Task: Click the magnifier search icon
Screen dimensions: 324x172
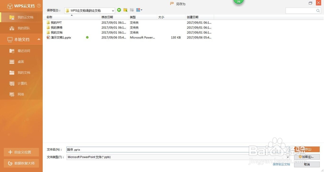Action: tap(318, 11)
